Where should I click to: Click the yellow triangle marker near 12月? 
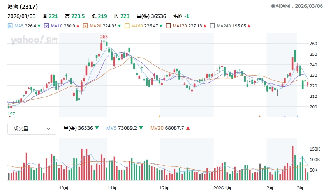coord(159,116)
